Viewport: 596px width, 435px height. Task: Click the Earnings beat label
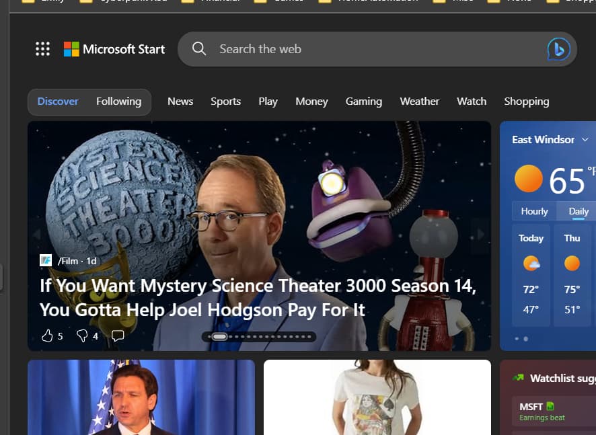(x=542, y=418)
